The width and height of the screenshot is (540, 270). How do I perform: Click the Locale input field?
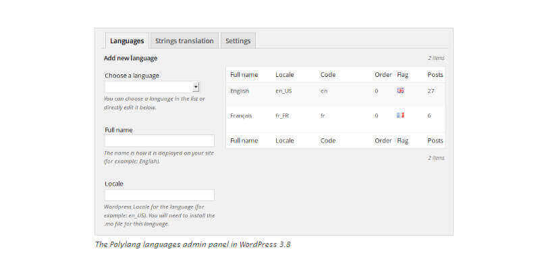159,195
